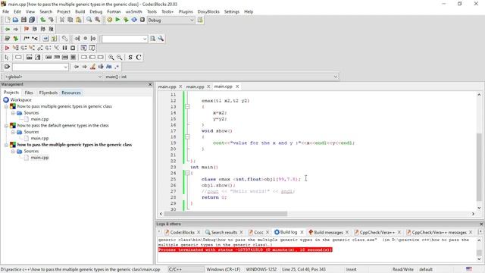Toggle selected text only search icon
Image resolution: width=485 pixels, height=273 pixels.
click(x=101, y=67)
